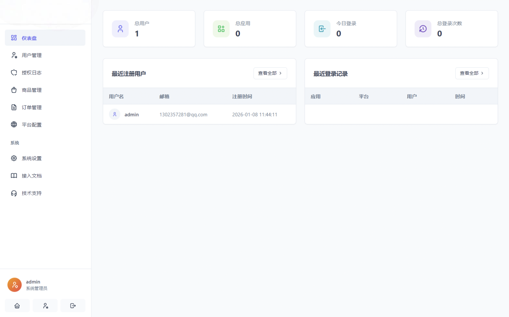Click the logout icon button at sidebar bottom
This screenshot has height=317, width=509.
73,306
